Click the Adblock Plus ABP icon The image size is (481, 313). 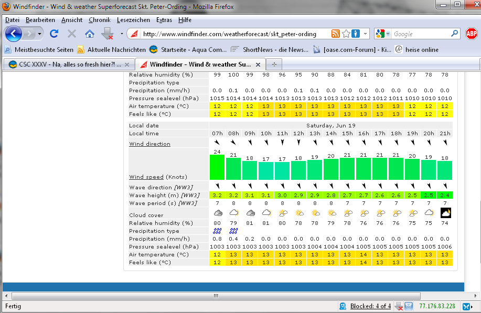[471, 34]
